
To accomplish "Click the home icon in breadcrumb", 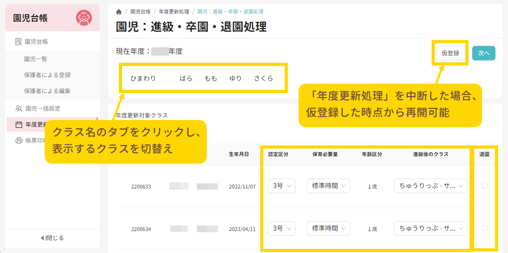I will 119,11.
